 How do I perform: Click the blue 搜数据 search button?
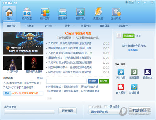click(93, 81)
